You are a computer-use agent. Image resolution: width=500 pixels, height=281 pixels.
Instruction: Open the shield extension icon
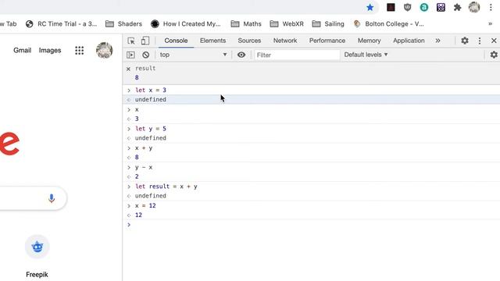tap(408, 7)
